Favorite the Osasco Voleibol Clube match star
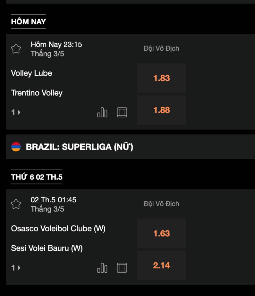Screen dimensions: 255x296 click(16, 204)
